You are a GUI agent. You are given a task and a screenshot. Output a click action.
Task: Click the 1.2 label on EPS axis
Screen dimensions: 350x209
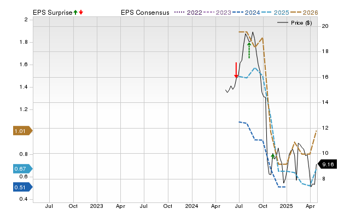24,109
